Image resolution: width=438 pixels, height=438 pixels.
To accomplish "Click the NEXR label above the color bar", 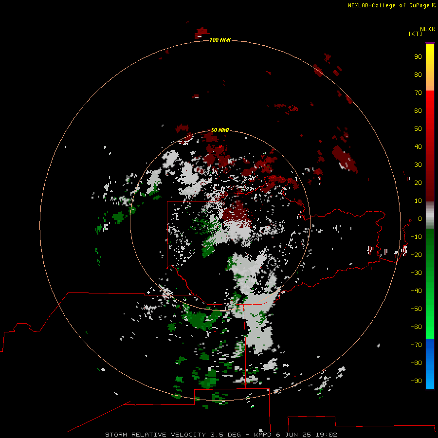I will [x=427, y=29].
